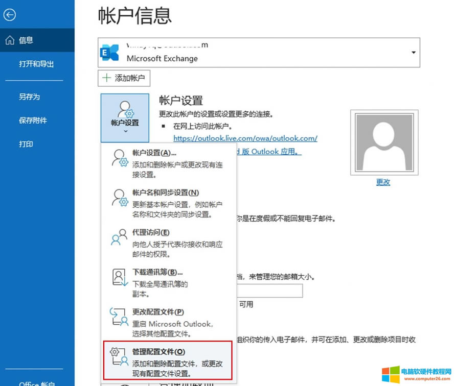Click the text 在网上访问此帐户。
This screenshot has height=386, width=455.
pyautogui.click(x=202, y=126)
